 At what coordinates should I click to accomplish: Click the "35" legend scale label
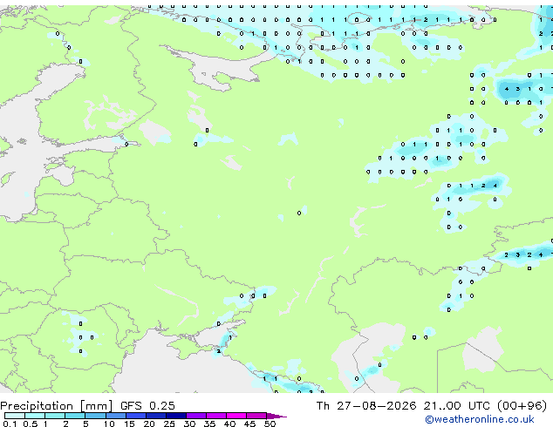coord(209,424)
